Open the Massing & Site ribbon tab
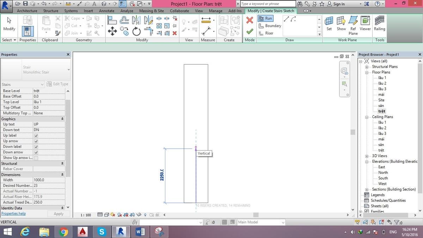The width and height of the screenshot is (423, 238). tap(152, 11)
